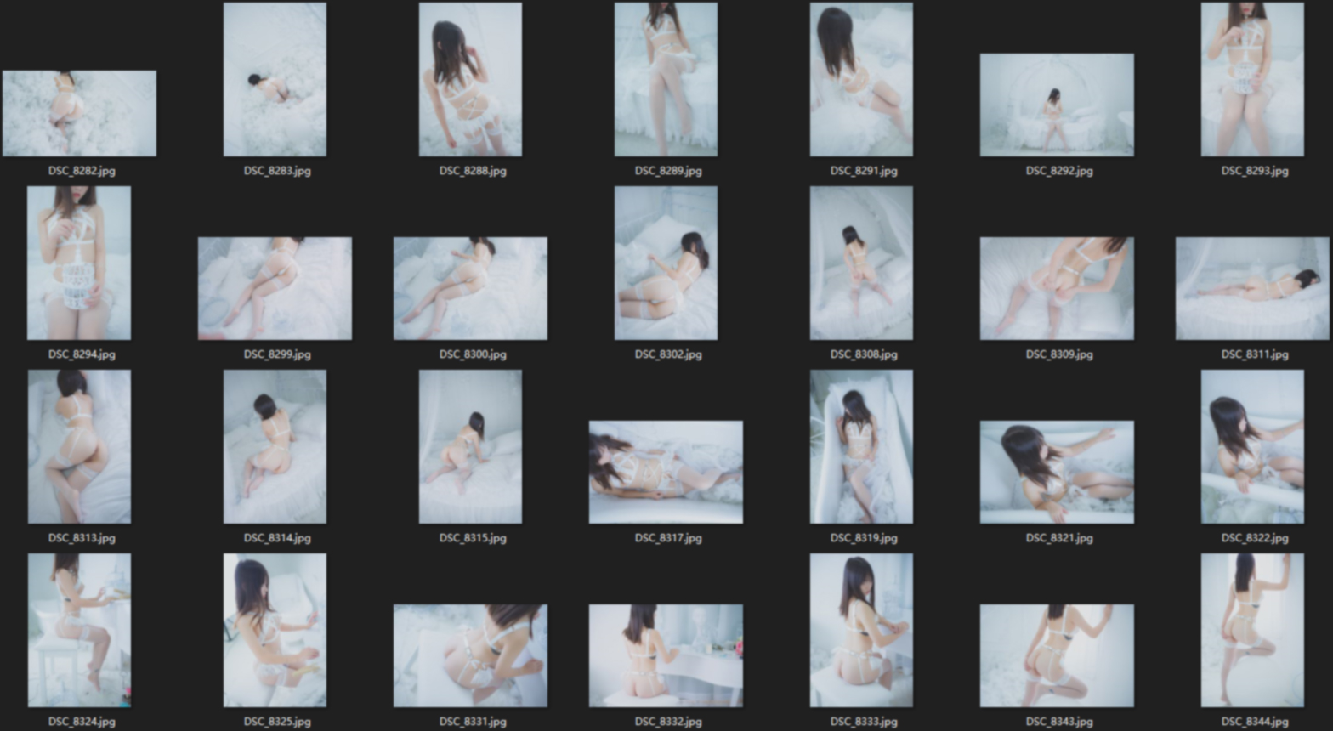Select the DSC_8319.jpg thumbnail
The width and height of the screenshot is (1333, 731).
861,446
